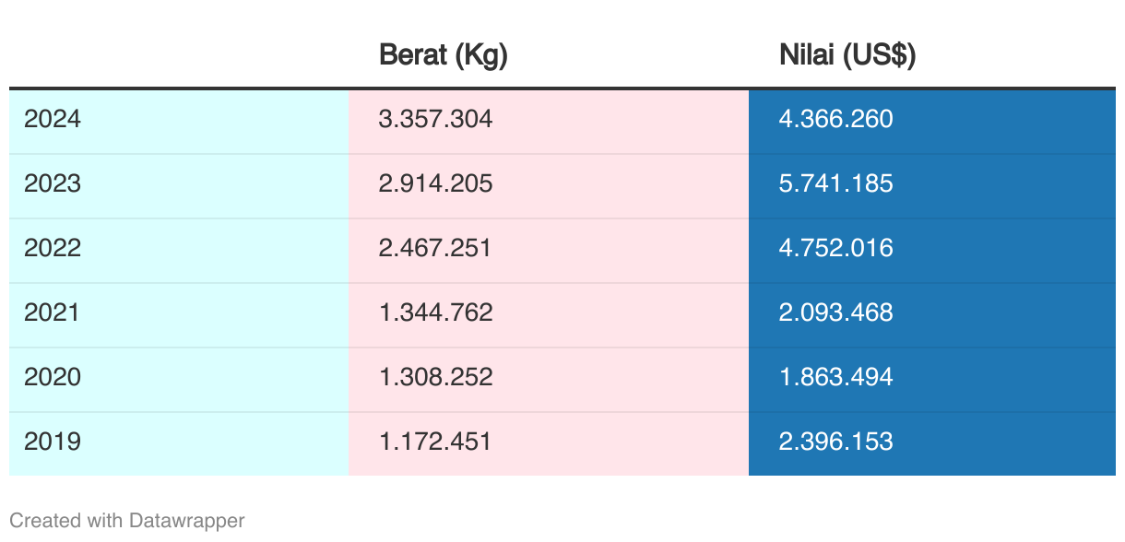Open the Created with Datawrapper link
Screen dimensions: 1125x542
tap(127, 521)
